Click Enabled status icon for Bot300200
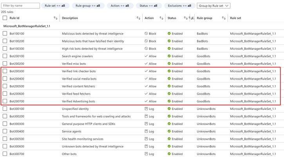Screen dimensions: 284x157 tap(169, 116)
